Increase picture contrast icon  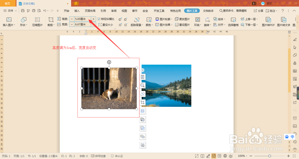[x=120, y=19]
